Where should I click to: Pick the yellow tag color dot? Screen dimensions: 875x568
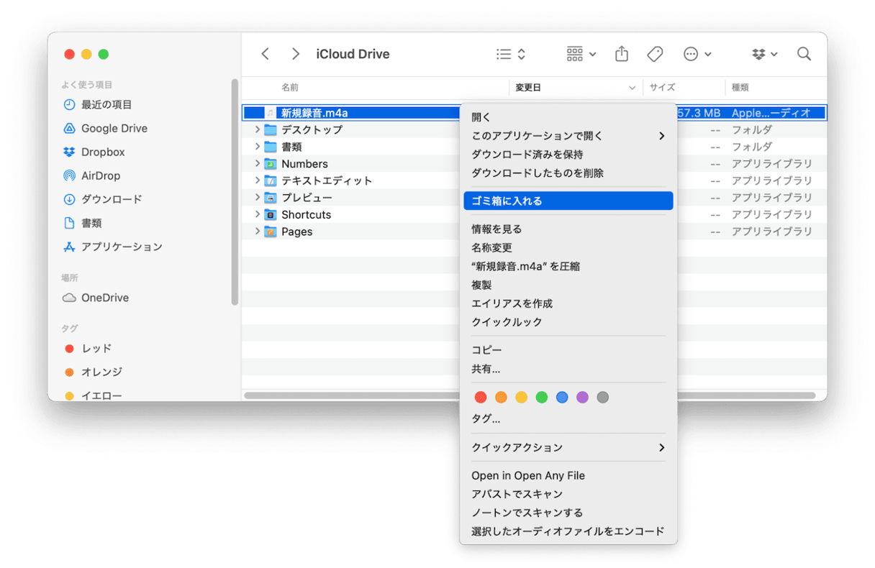point(522,398)
